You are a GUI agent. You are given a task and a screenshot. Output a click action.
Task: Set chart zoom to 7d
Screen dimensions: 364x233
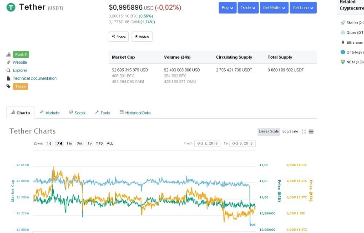click(x=60, y=143)
